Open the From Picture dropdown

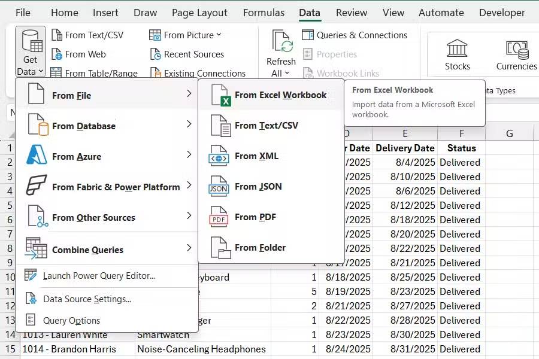tap(219, 35)
